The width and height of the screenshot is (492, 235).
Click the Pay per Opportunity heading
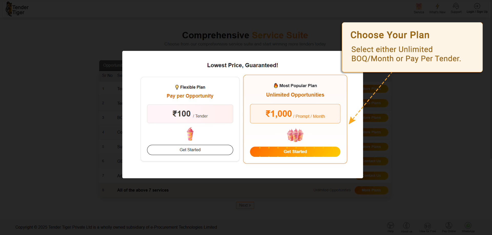point(190,96)
